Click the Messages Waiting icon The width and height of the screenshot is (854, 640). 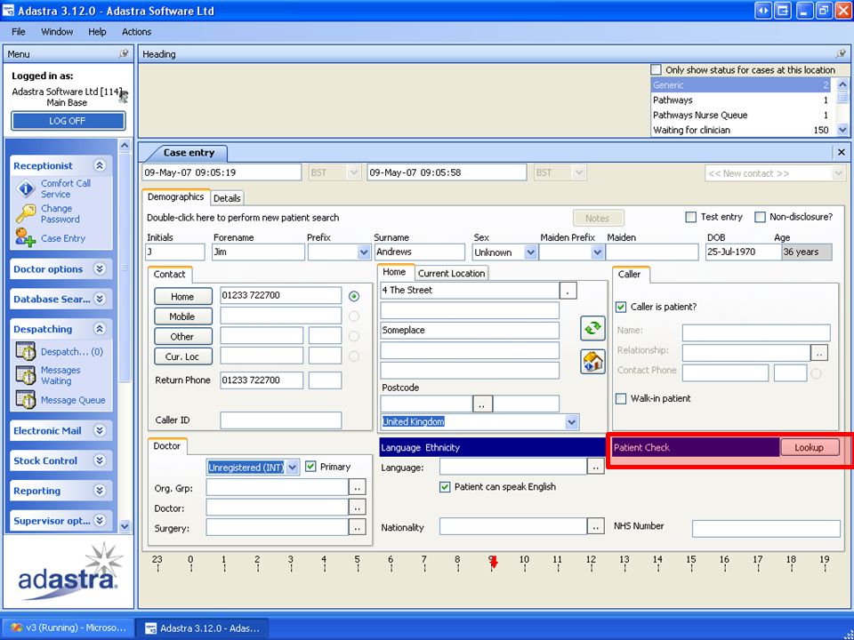click(25, 375)
